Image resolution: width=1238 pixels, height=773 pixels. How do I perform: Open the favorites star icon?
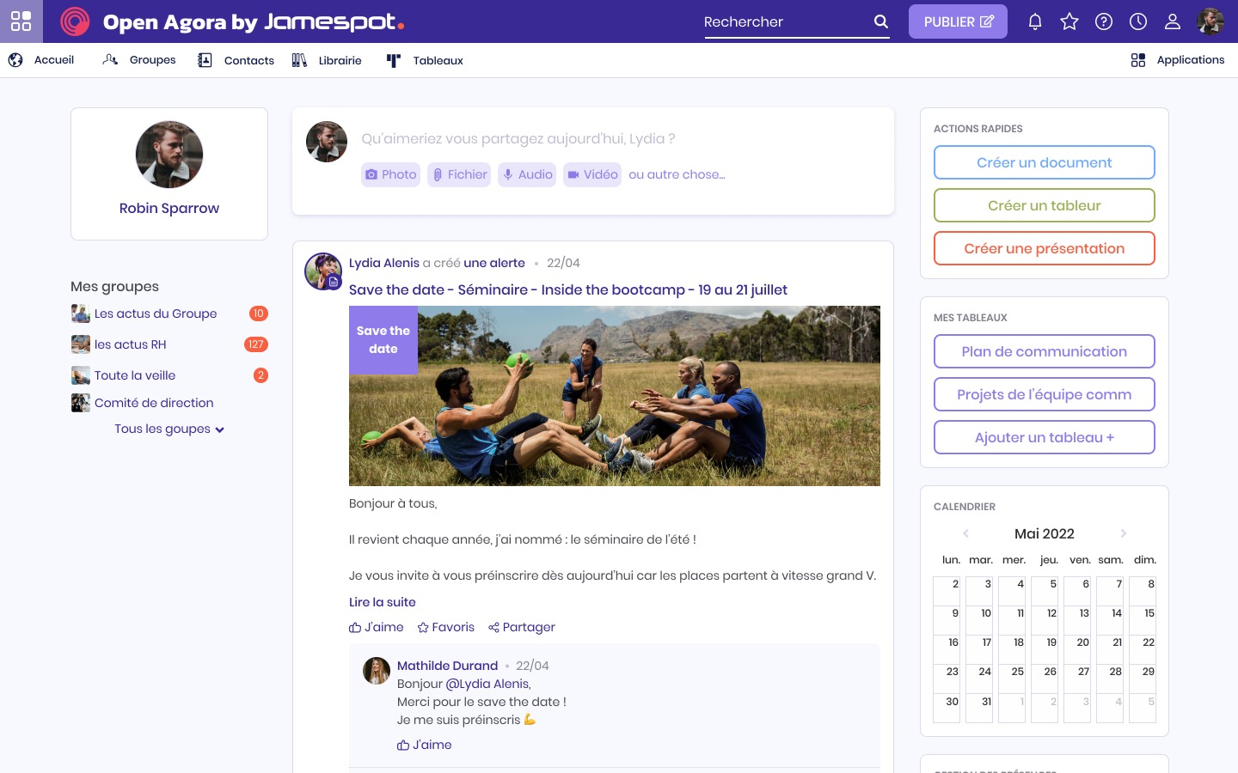pos(1069,21)
